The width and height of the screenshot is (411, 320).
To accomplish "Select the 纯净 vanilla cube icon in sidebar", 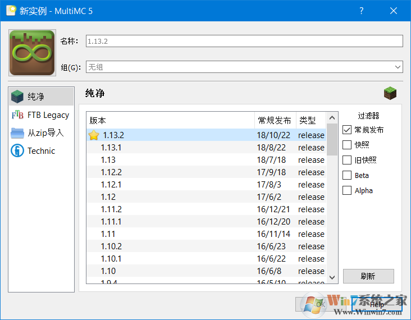I will pos(18,97).
